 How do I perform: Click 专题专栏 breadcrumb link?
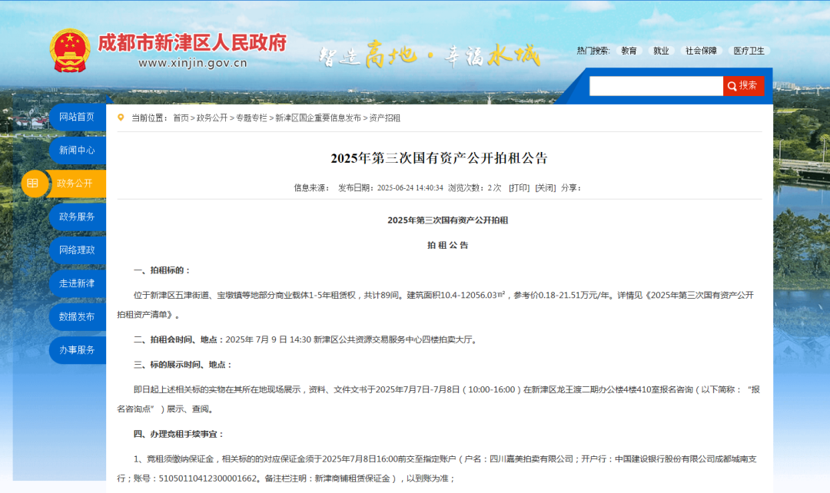[251, 118]
